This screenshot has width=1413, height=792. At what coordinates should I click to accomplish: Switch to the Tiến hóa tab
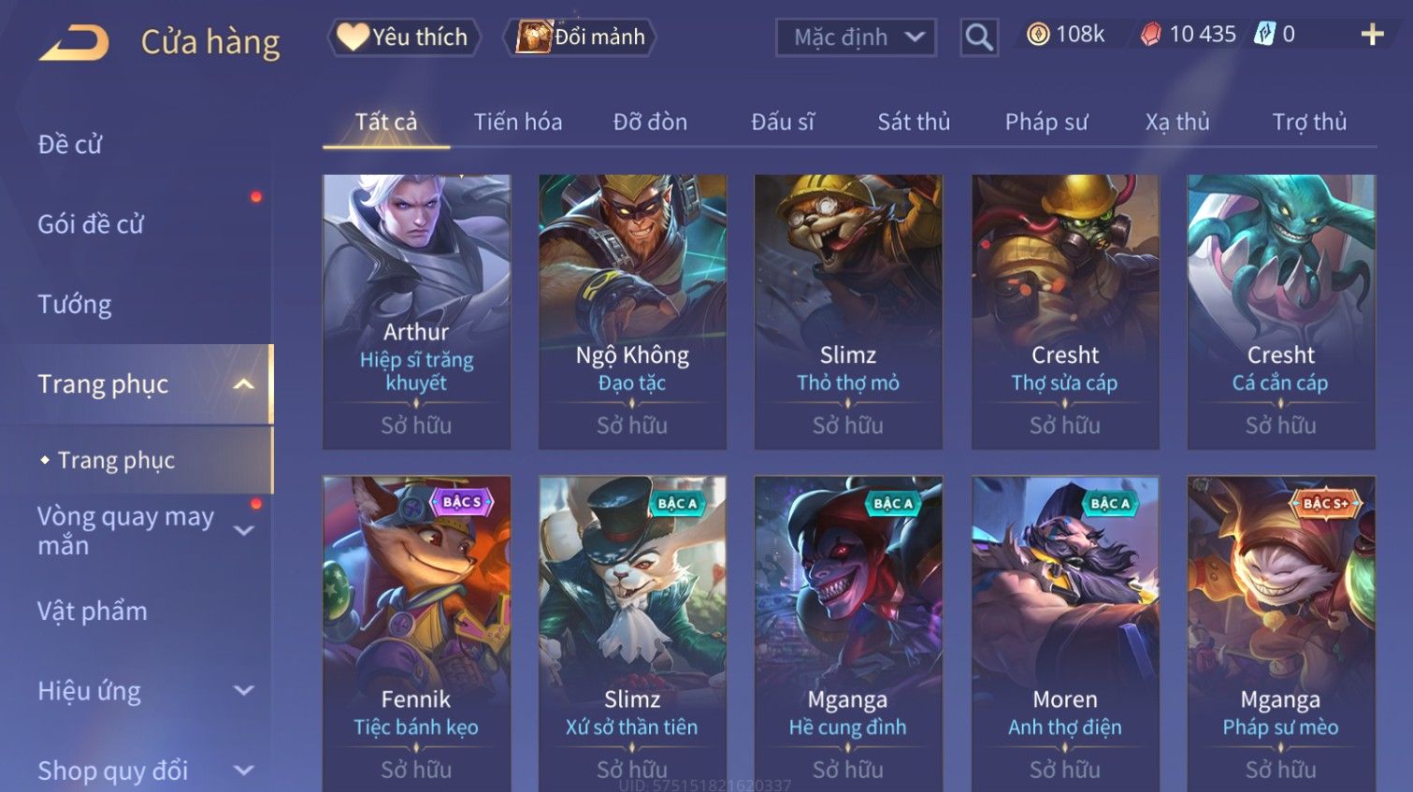click(x=517, y=122)
